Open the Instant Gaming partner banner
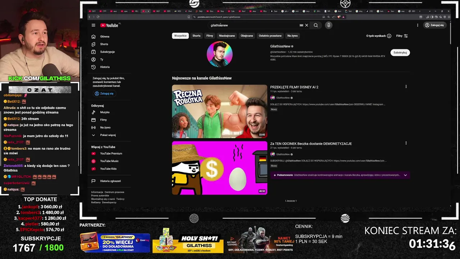 pos(261,240)
